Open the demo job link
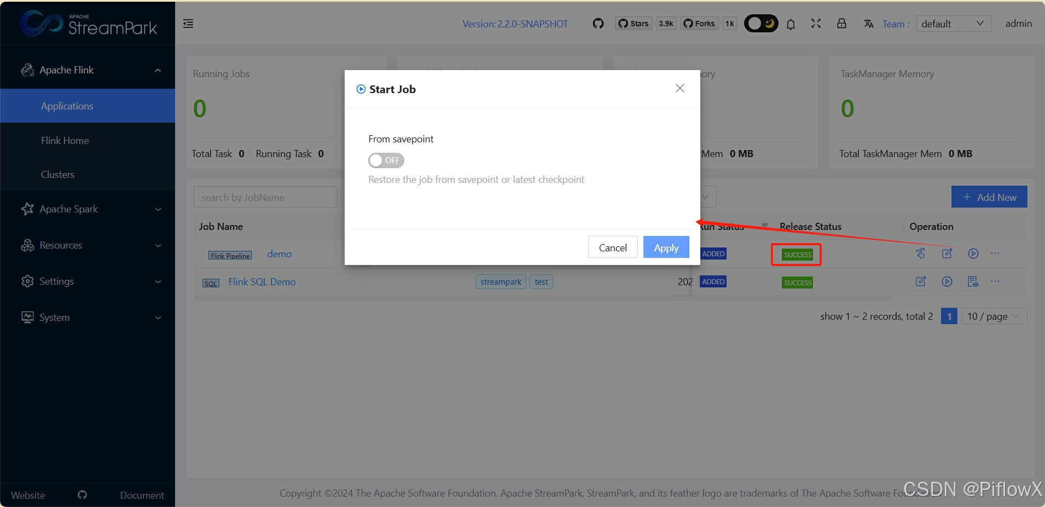This screenshot has width=1045, height=507. click(x=279, y=254)
